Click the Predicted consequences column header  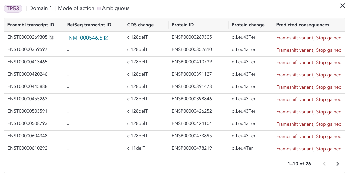click(x=303, y=25)
